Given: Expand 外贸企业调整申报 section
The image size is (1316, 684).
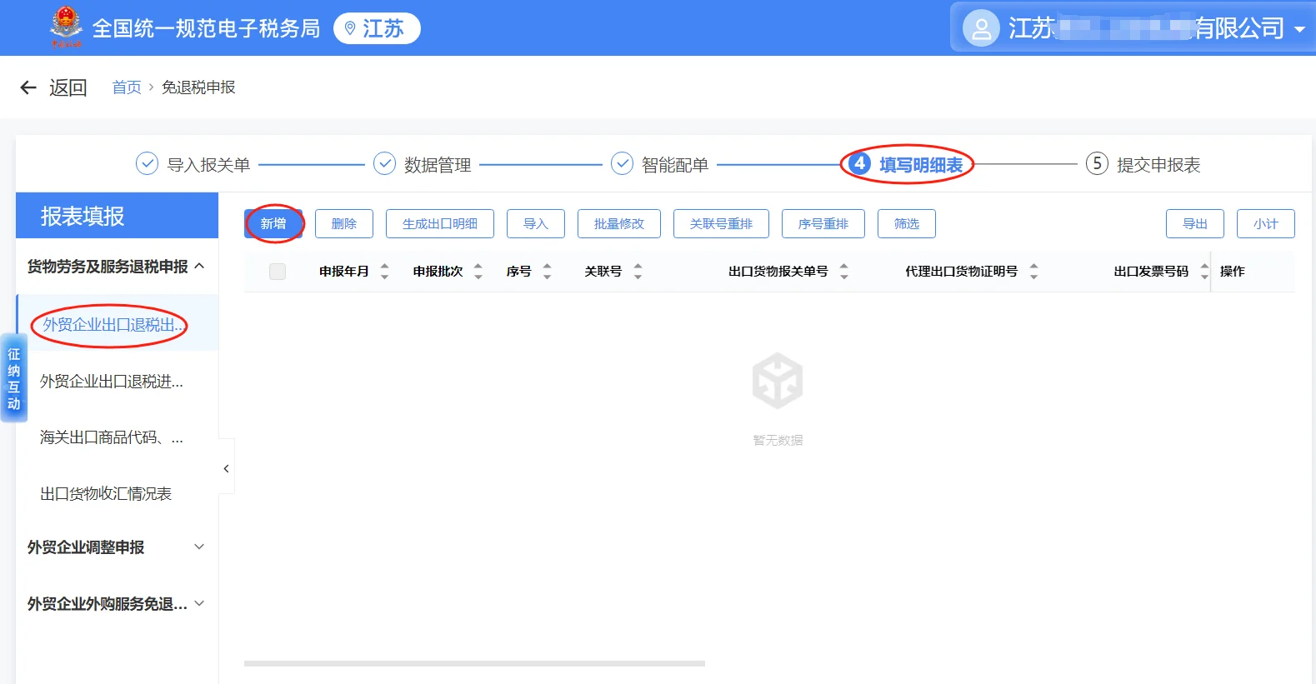Looking at the screenshot, I should coord(199,547).
